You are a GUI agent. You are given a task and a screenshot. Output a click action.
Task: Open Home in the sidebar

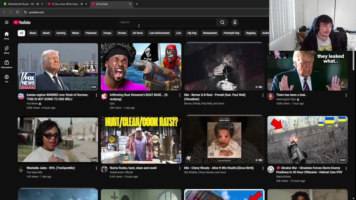point(7,36)
